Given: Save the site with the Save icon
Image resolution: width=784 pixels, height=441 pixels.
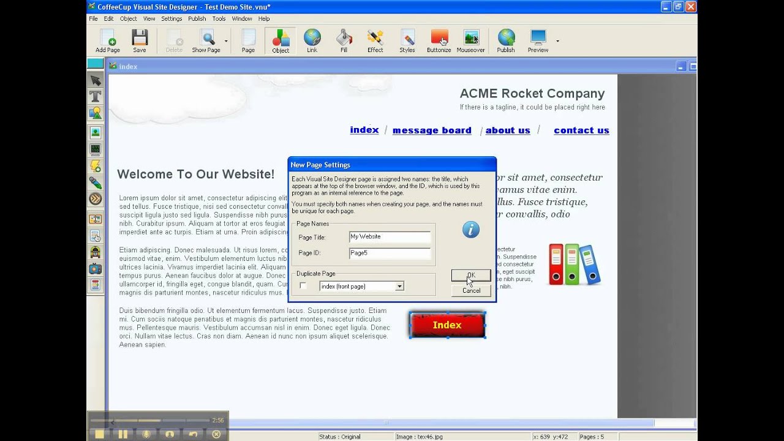Looking at the screenshot, I should [140, 41].
